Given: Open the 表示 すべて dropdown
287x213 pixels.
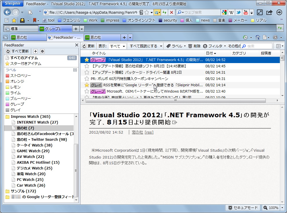Looking at the screenshot, I should tap(117, 46).
